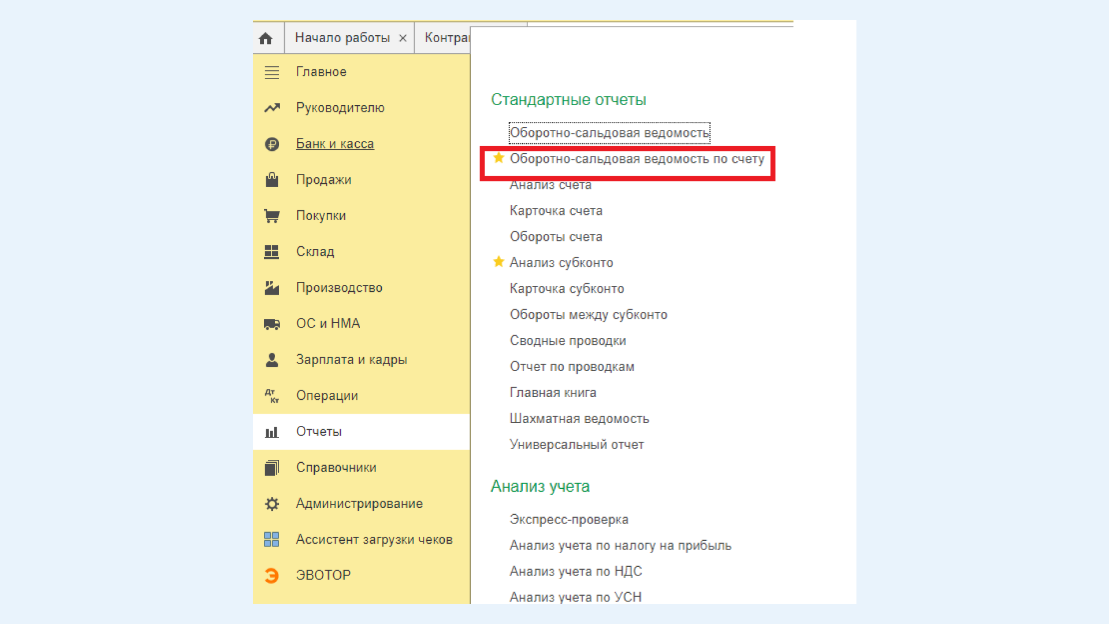Toggle favorite star on Оборотно-сальдовая ведомость по счету
Screen dimensions: 1109x624
498,158
